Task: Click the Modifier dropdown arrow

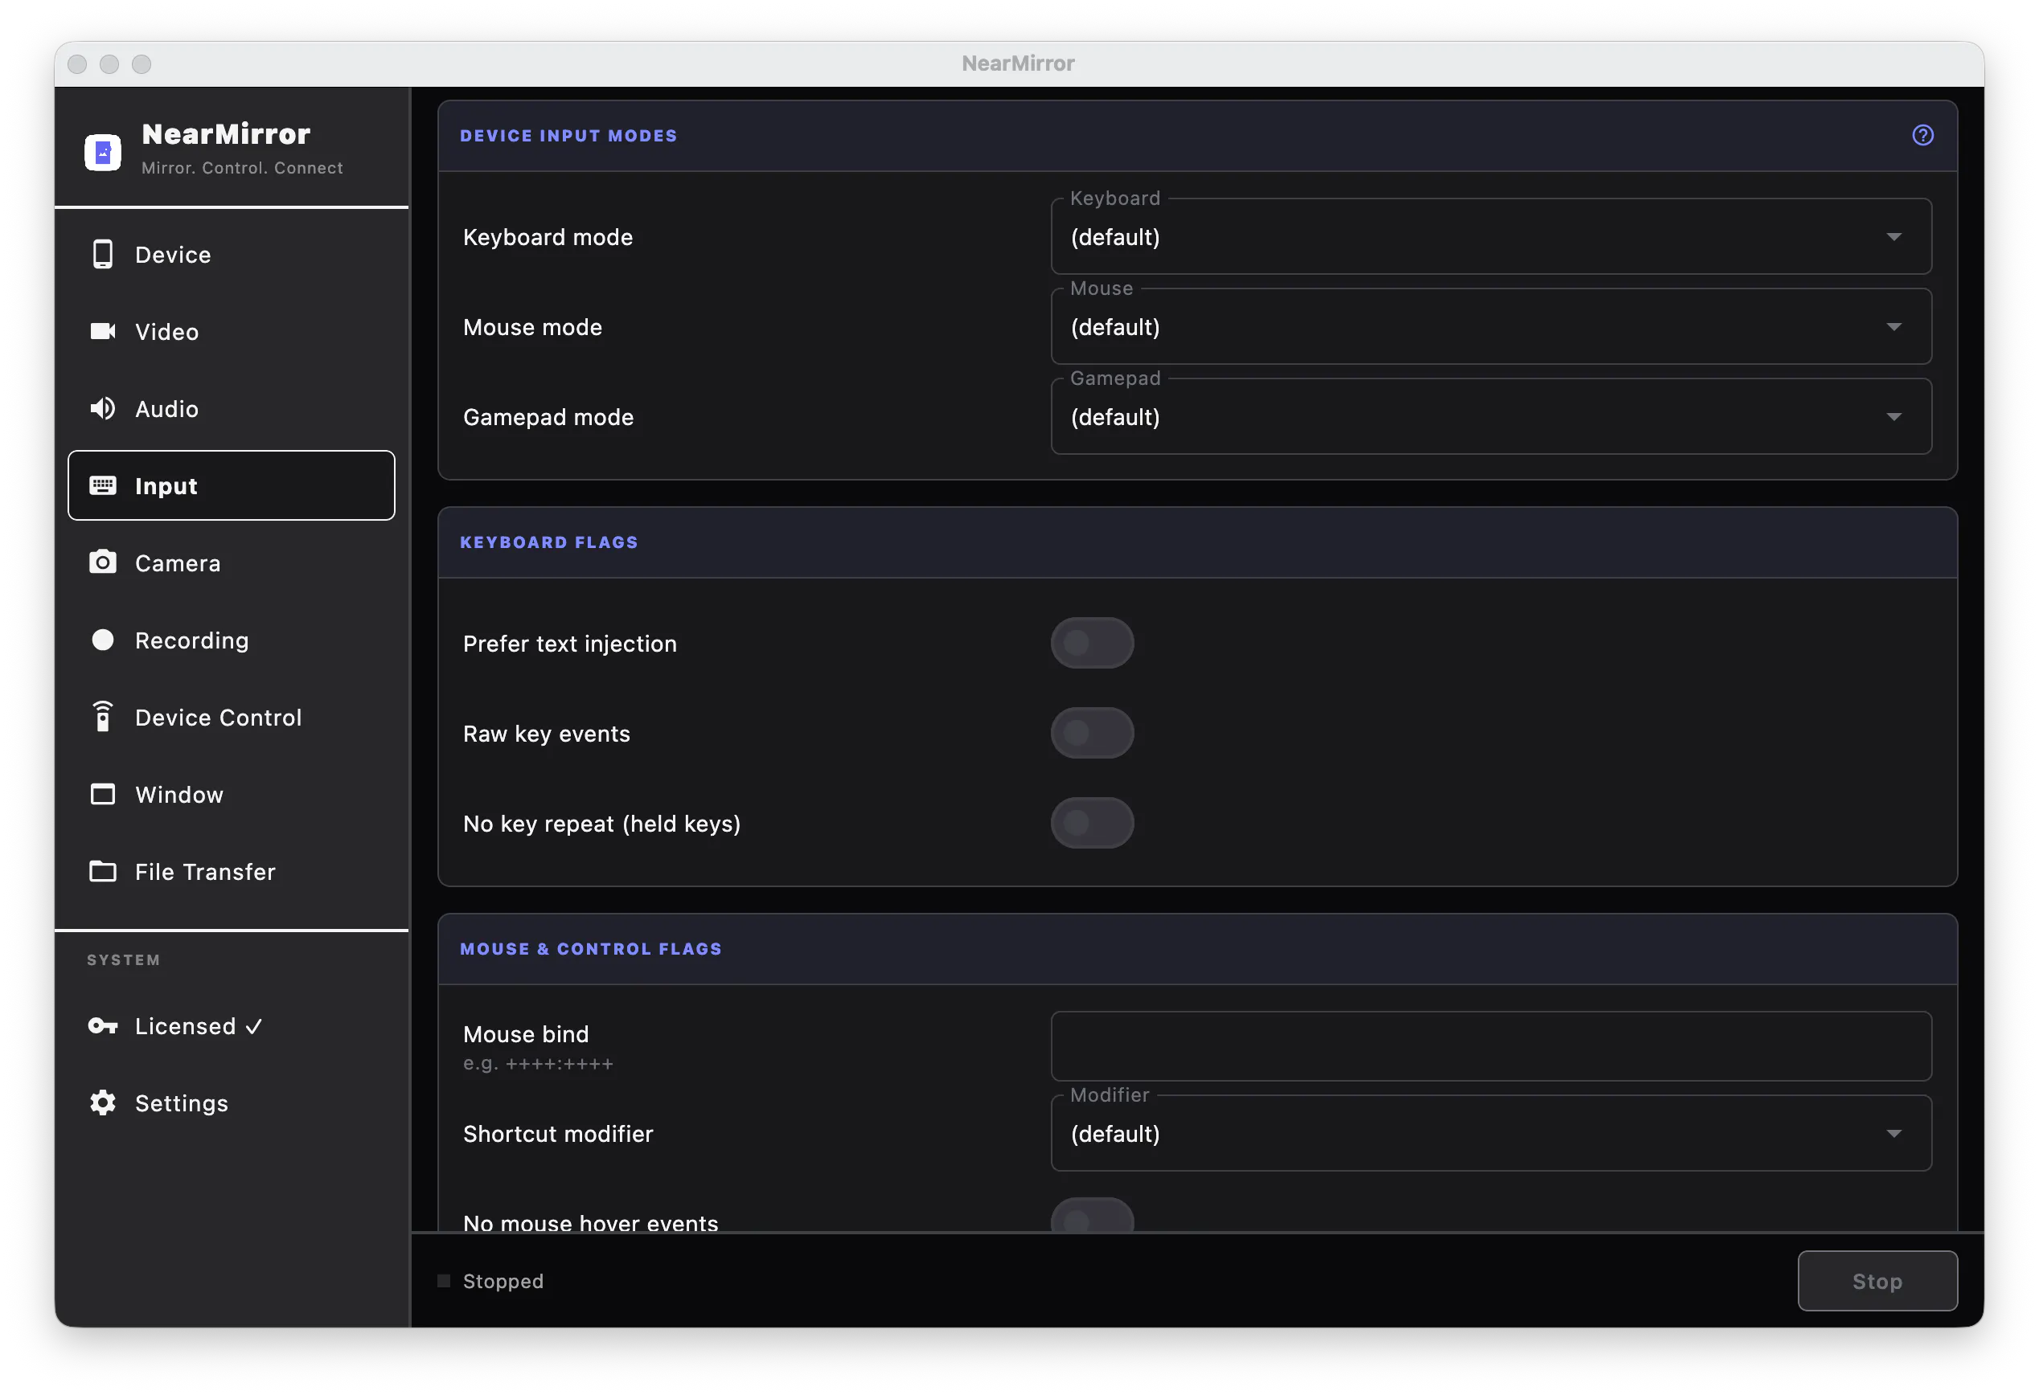Action: (1894, 1134)
